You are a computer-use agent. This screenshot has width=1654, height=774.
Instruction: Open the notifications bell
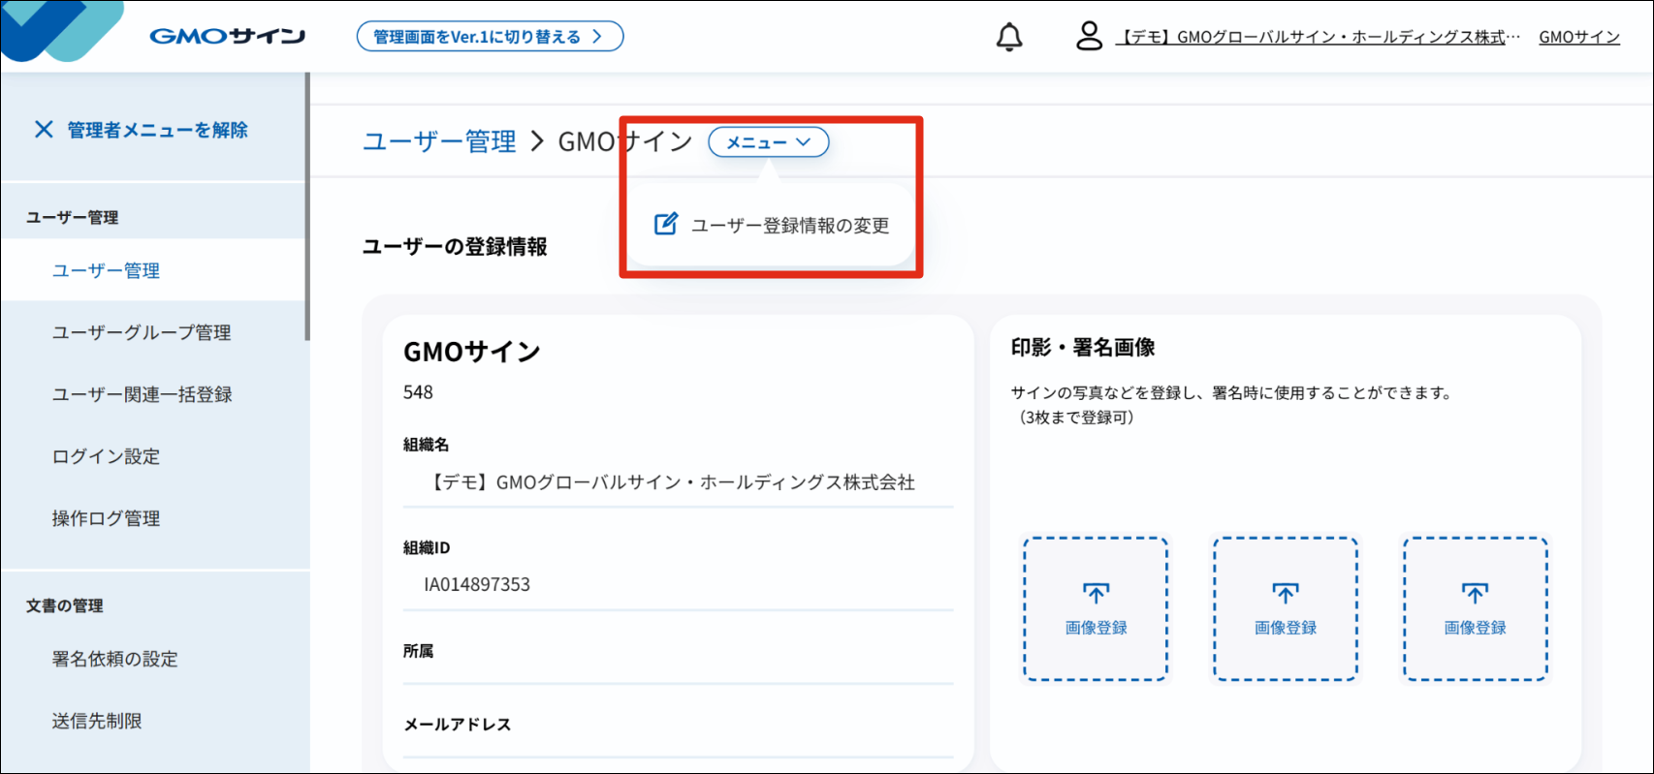pos(1009,37)
